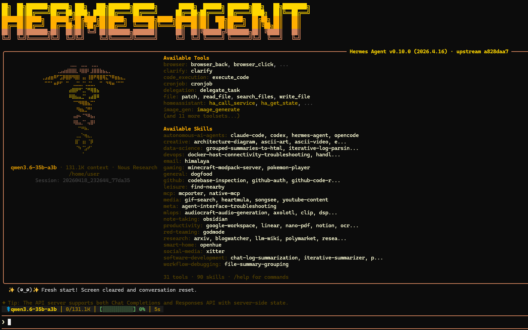The height and width of the screenshot is (330, 528).
Task: Click the notion skill
Action: (325, 226)
